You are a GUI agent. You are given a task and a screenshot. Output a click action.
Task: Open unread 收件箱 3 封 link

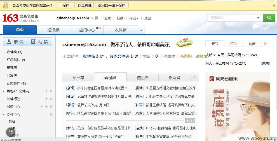[93, 56]
